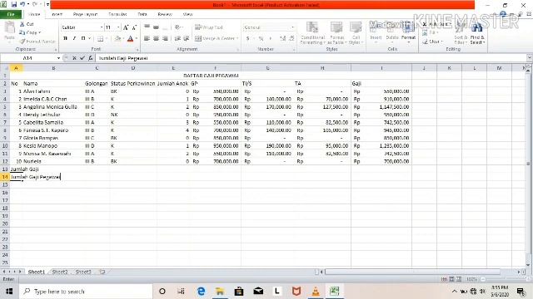
Task: Toggle center horizontal alignment
Action: click(156, 39)
